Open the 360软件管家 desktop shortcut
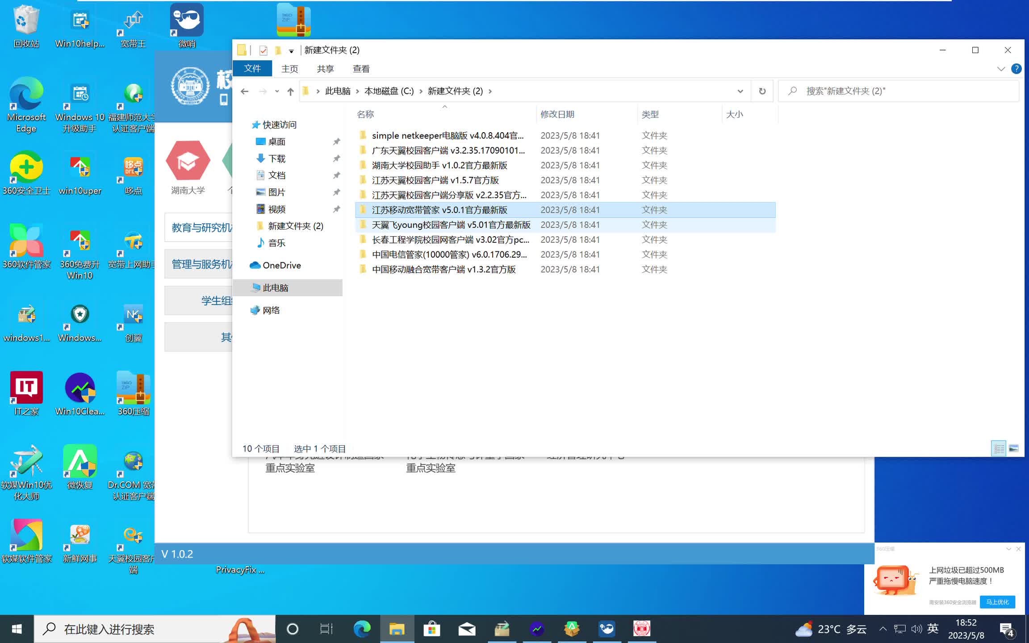The height and width of the screenshot is (643, 1029). point(26,246)
